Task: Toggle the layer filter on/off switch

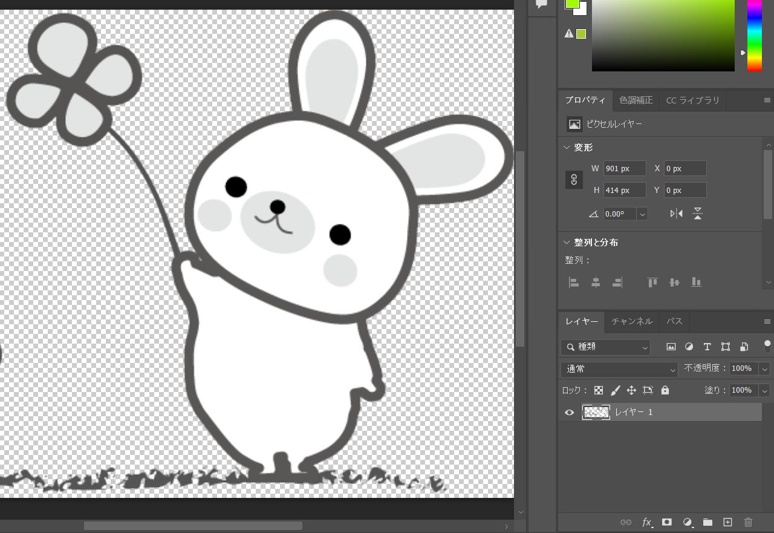Action: coord(767,346)
